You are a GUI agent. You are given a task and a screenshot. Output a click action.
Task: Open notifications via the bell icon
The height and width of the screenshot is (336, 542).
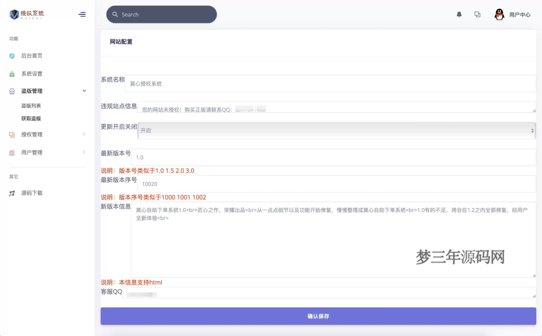459,14
